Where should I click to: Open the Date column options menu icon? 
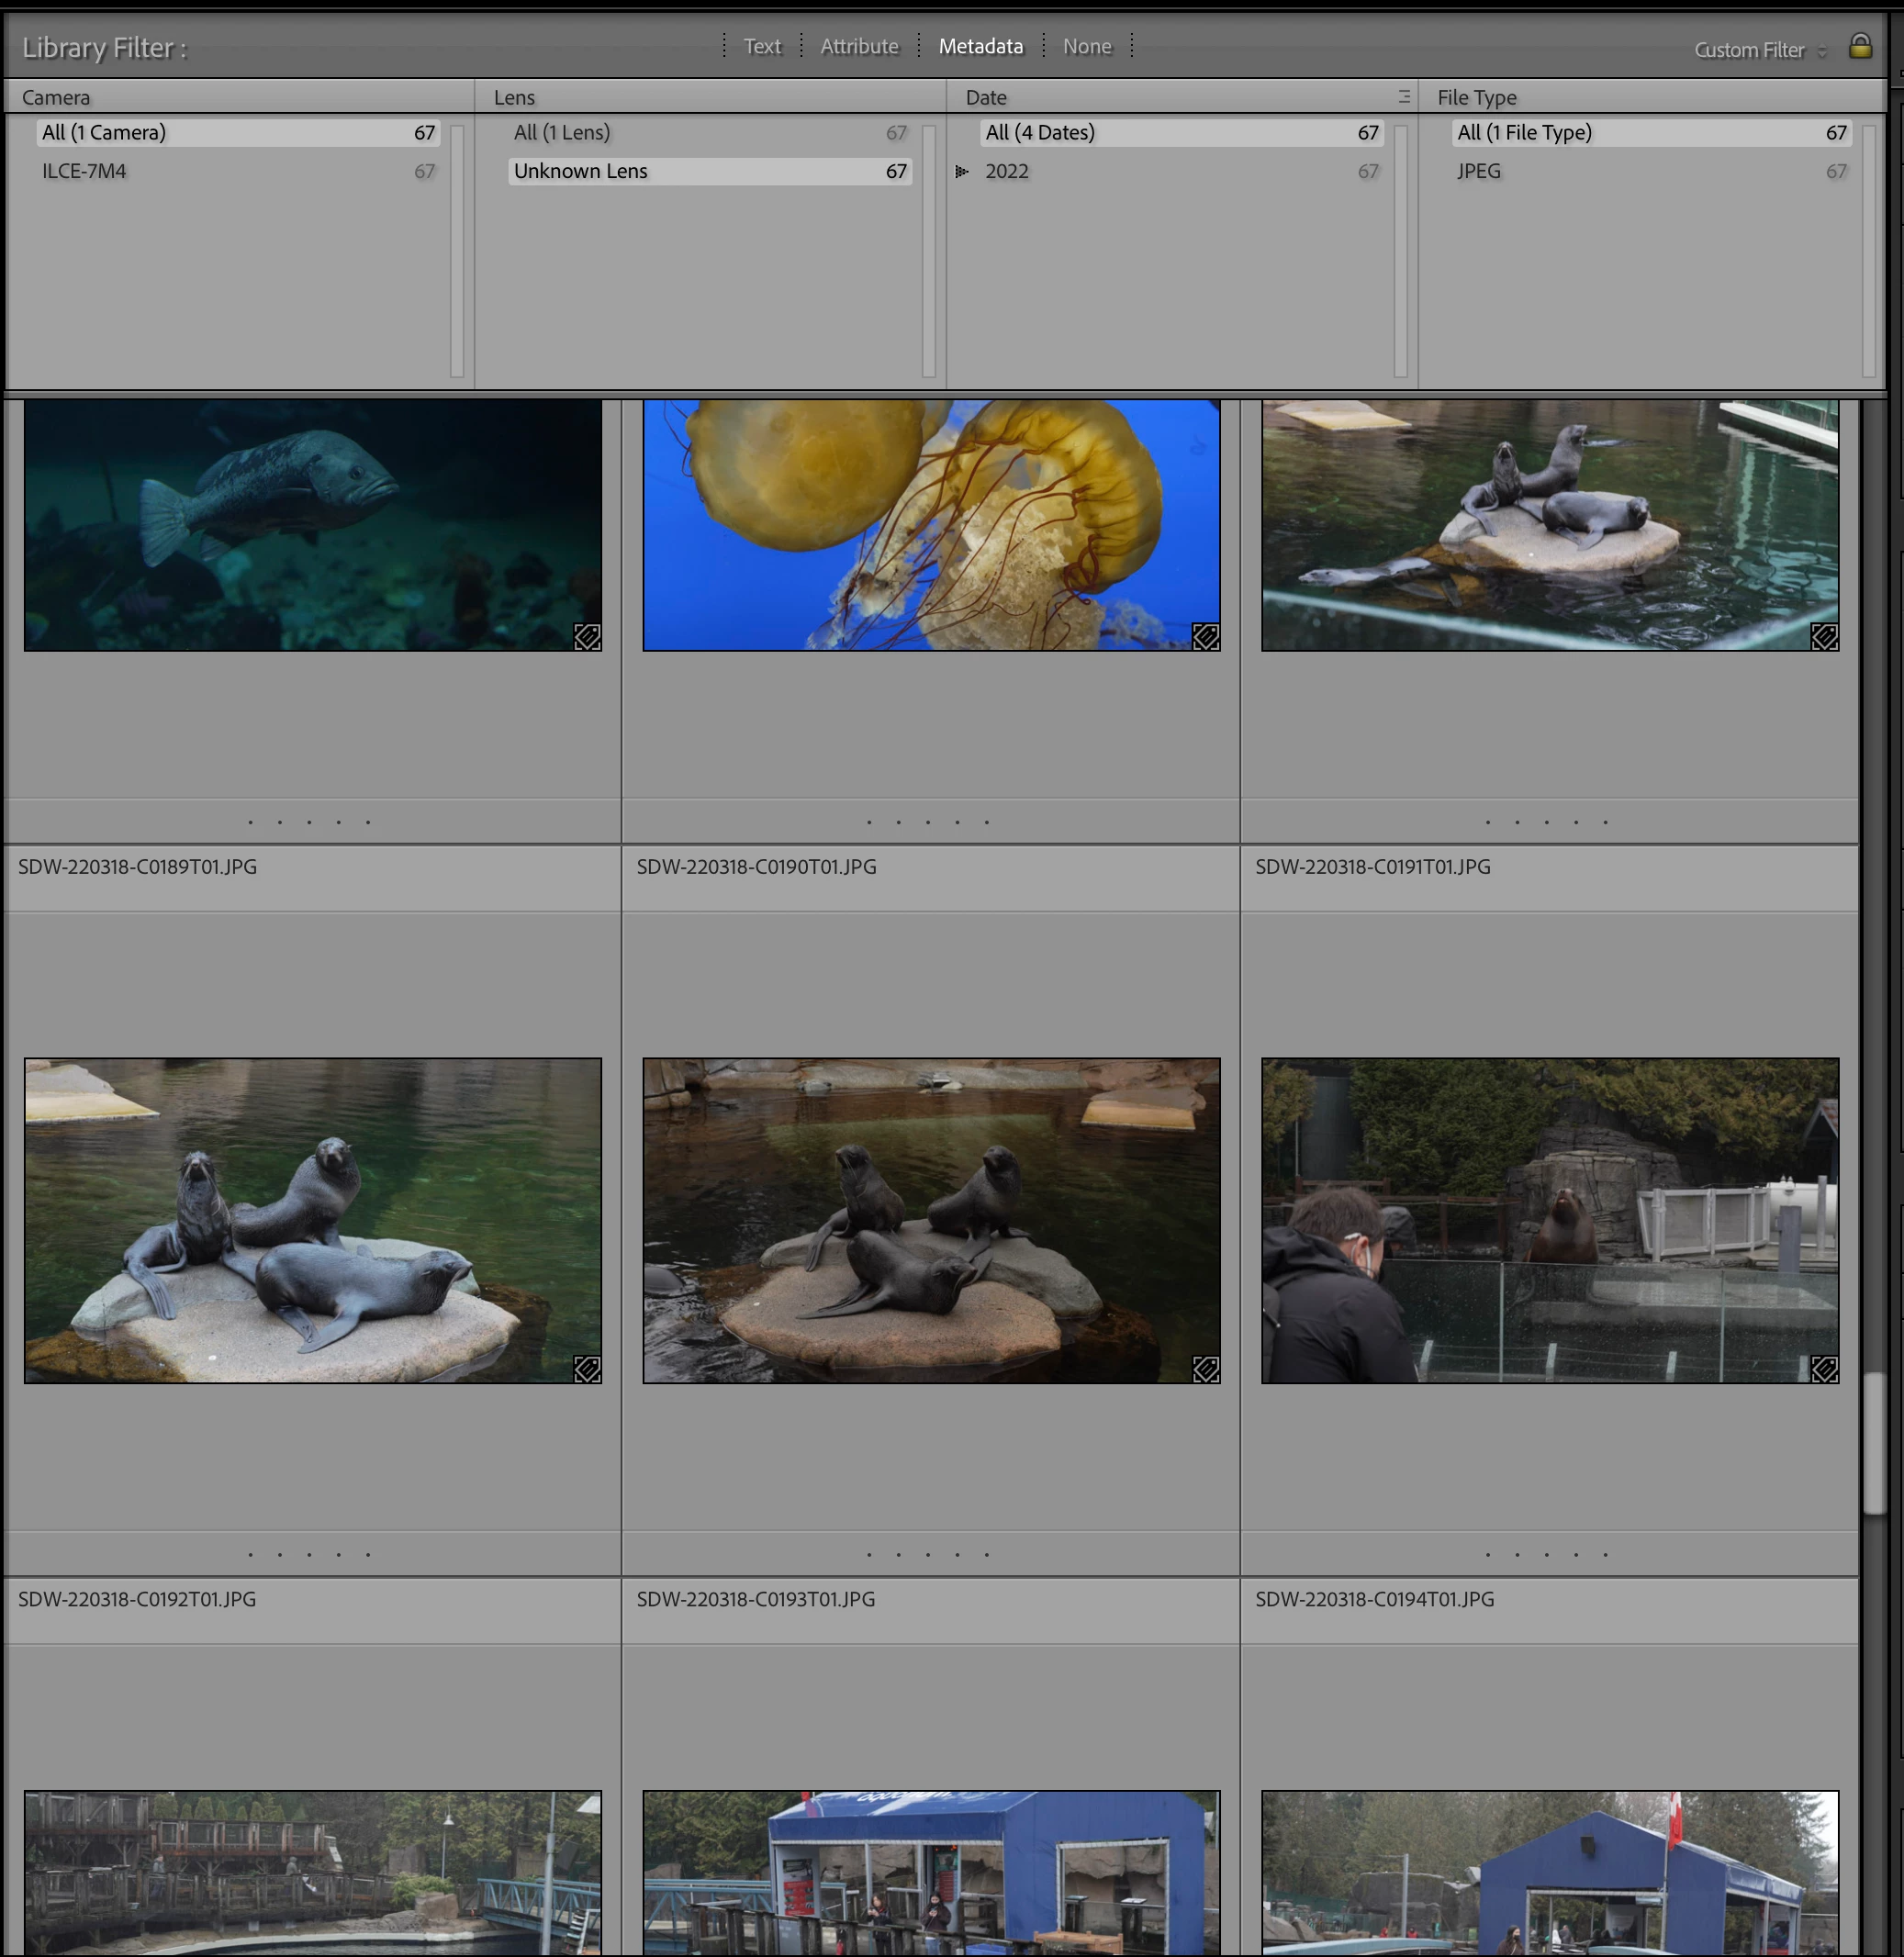coord(1403,97)
